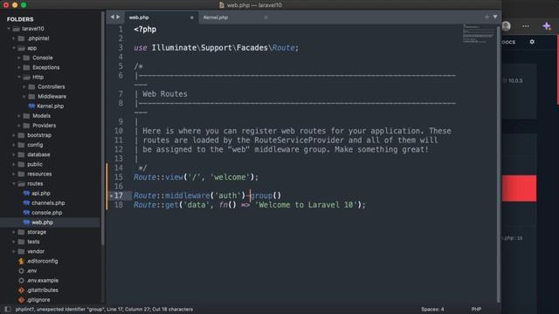Image resolution: width=559 pixels, height=314 pixels.
Task: Select the Providers folder
Action: (44, 126)
